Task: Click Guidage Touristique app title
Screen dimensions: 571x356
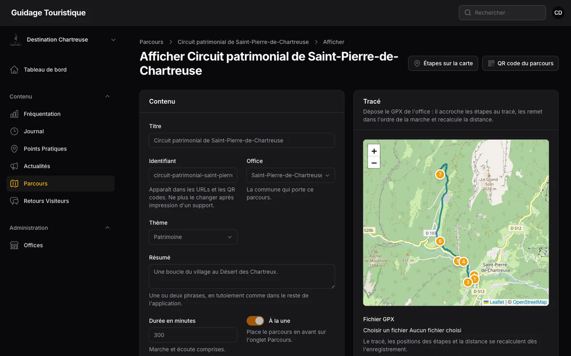Action: pos(49,13)
